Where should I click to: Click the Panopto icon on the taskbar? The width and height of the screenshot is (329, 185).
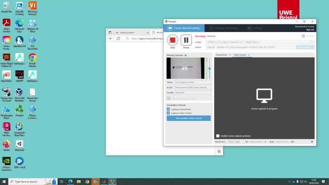(112, 181)
